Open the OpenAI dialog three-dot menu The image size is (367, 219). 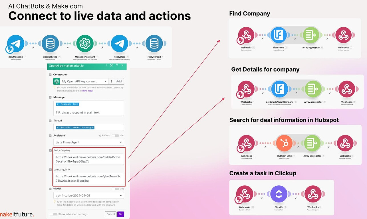(x=106, y=65)
